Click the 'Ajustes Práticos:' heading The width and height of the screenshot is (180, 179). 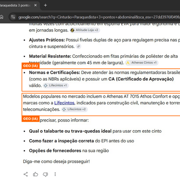click(47, 40)
